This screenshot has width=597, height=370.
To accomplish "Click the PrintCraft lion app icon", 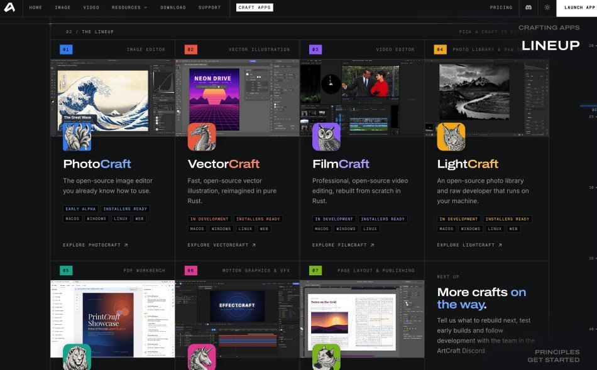I will (x=77, y=357).
